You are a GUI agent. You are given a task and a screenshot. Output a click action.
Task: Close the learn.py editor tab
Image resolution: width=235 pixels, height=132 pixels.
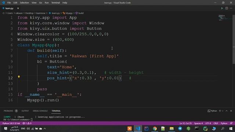18,8
